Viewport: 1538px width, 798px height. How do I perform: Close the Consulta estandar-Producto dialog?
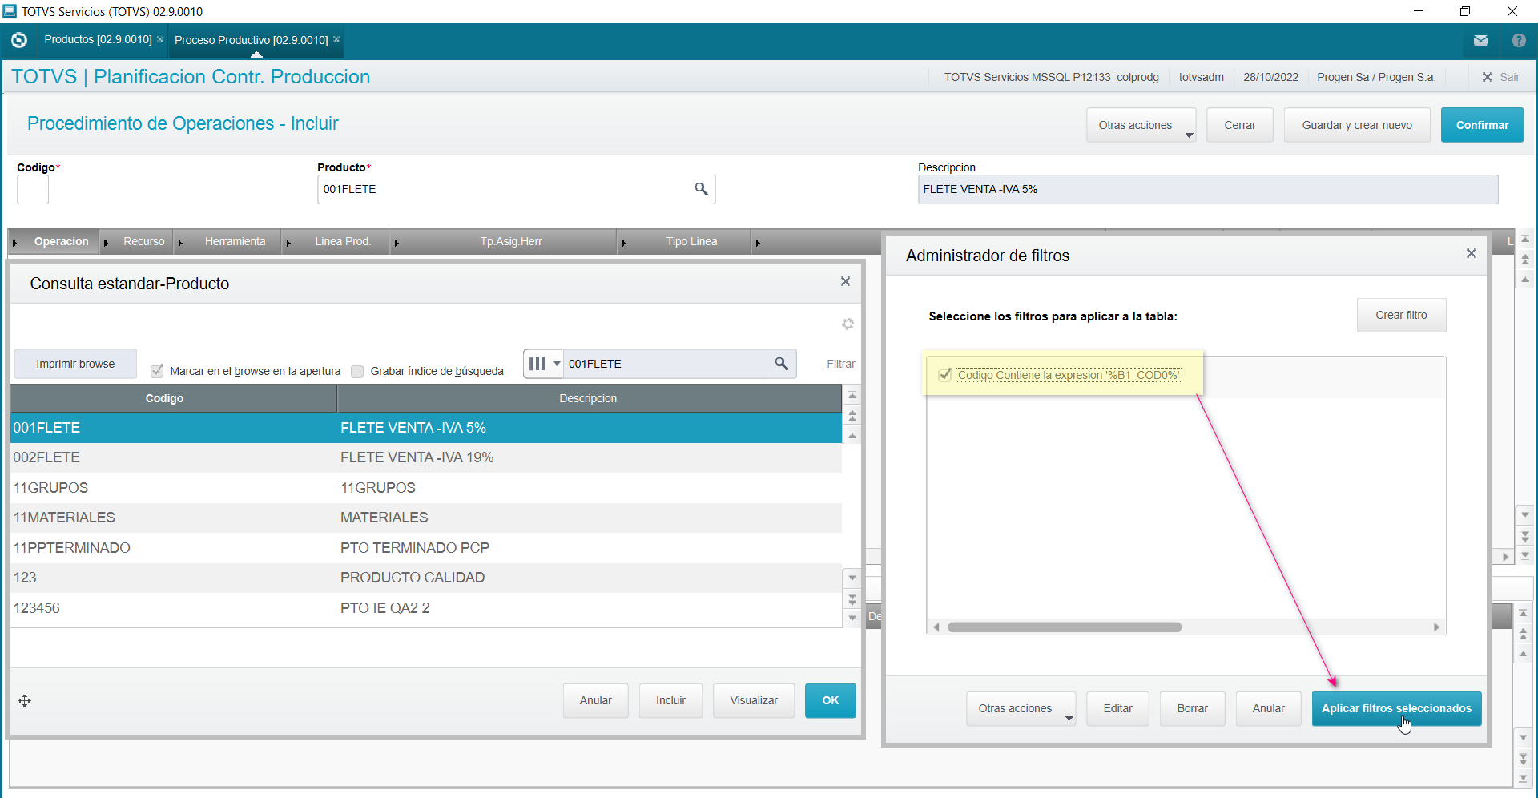tap(845, 281)
